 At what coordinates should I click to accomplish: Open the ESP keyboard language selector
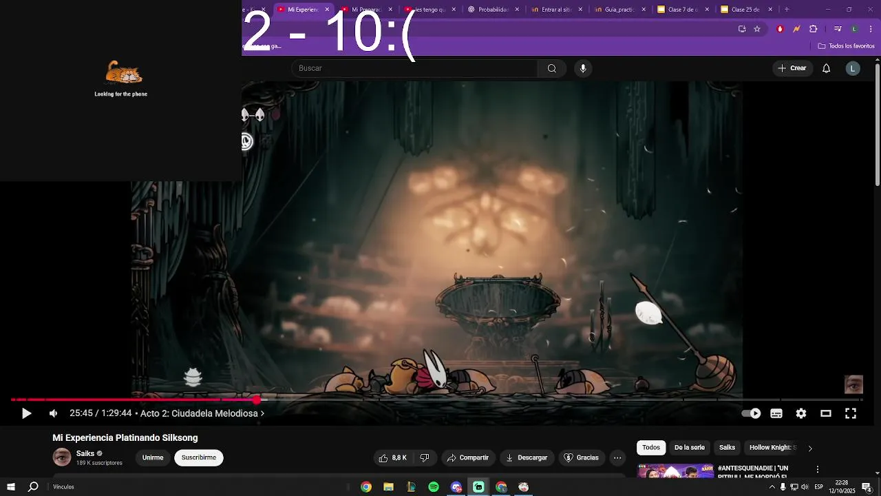pyautogui.click(x=819, y=487)
